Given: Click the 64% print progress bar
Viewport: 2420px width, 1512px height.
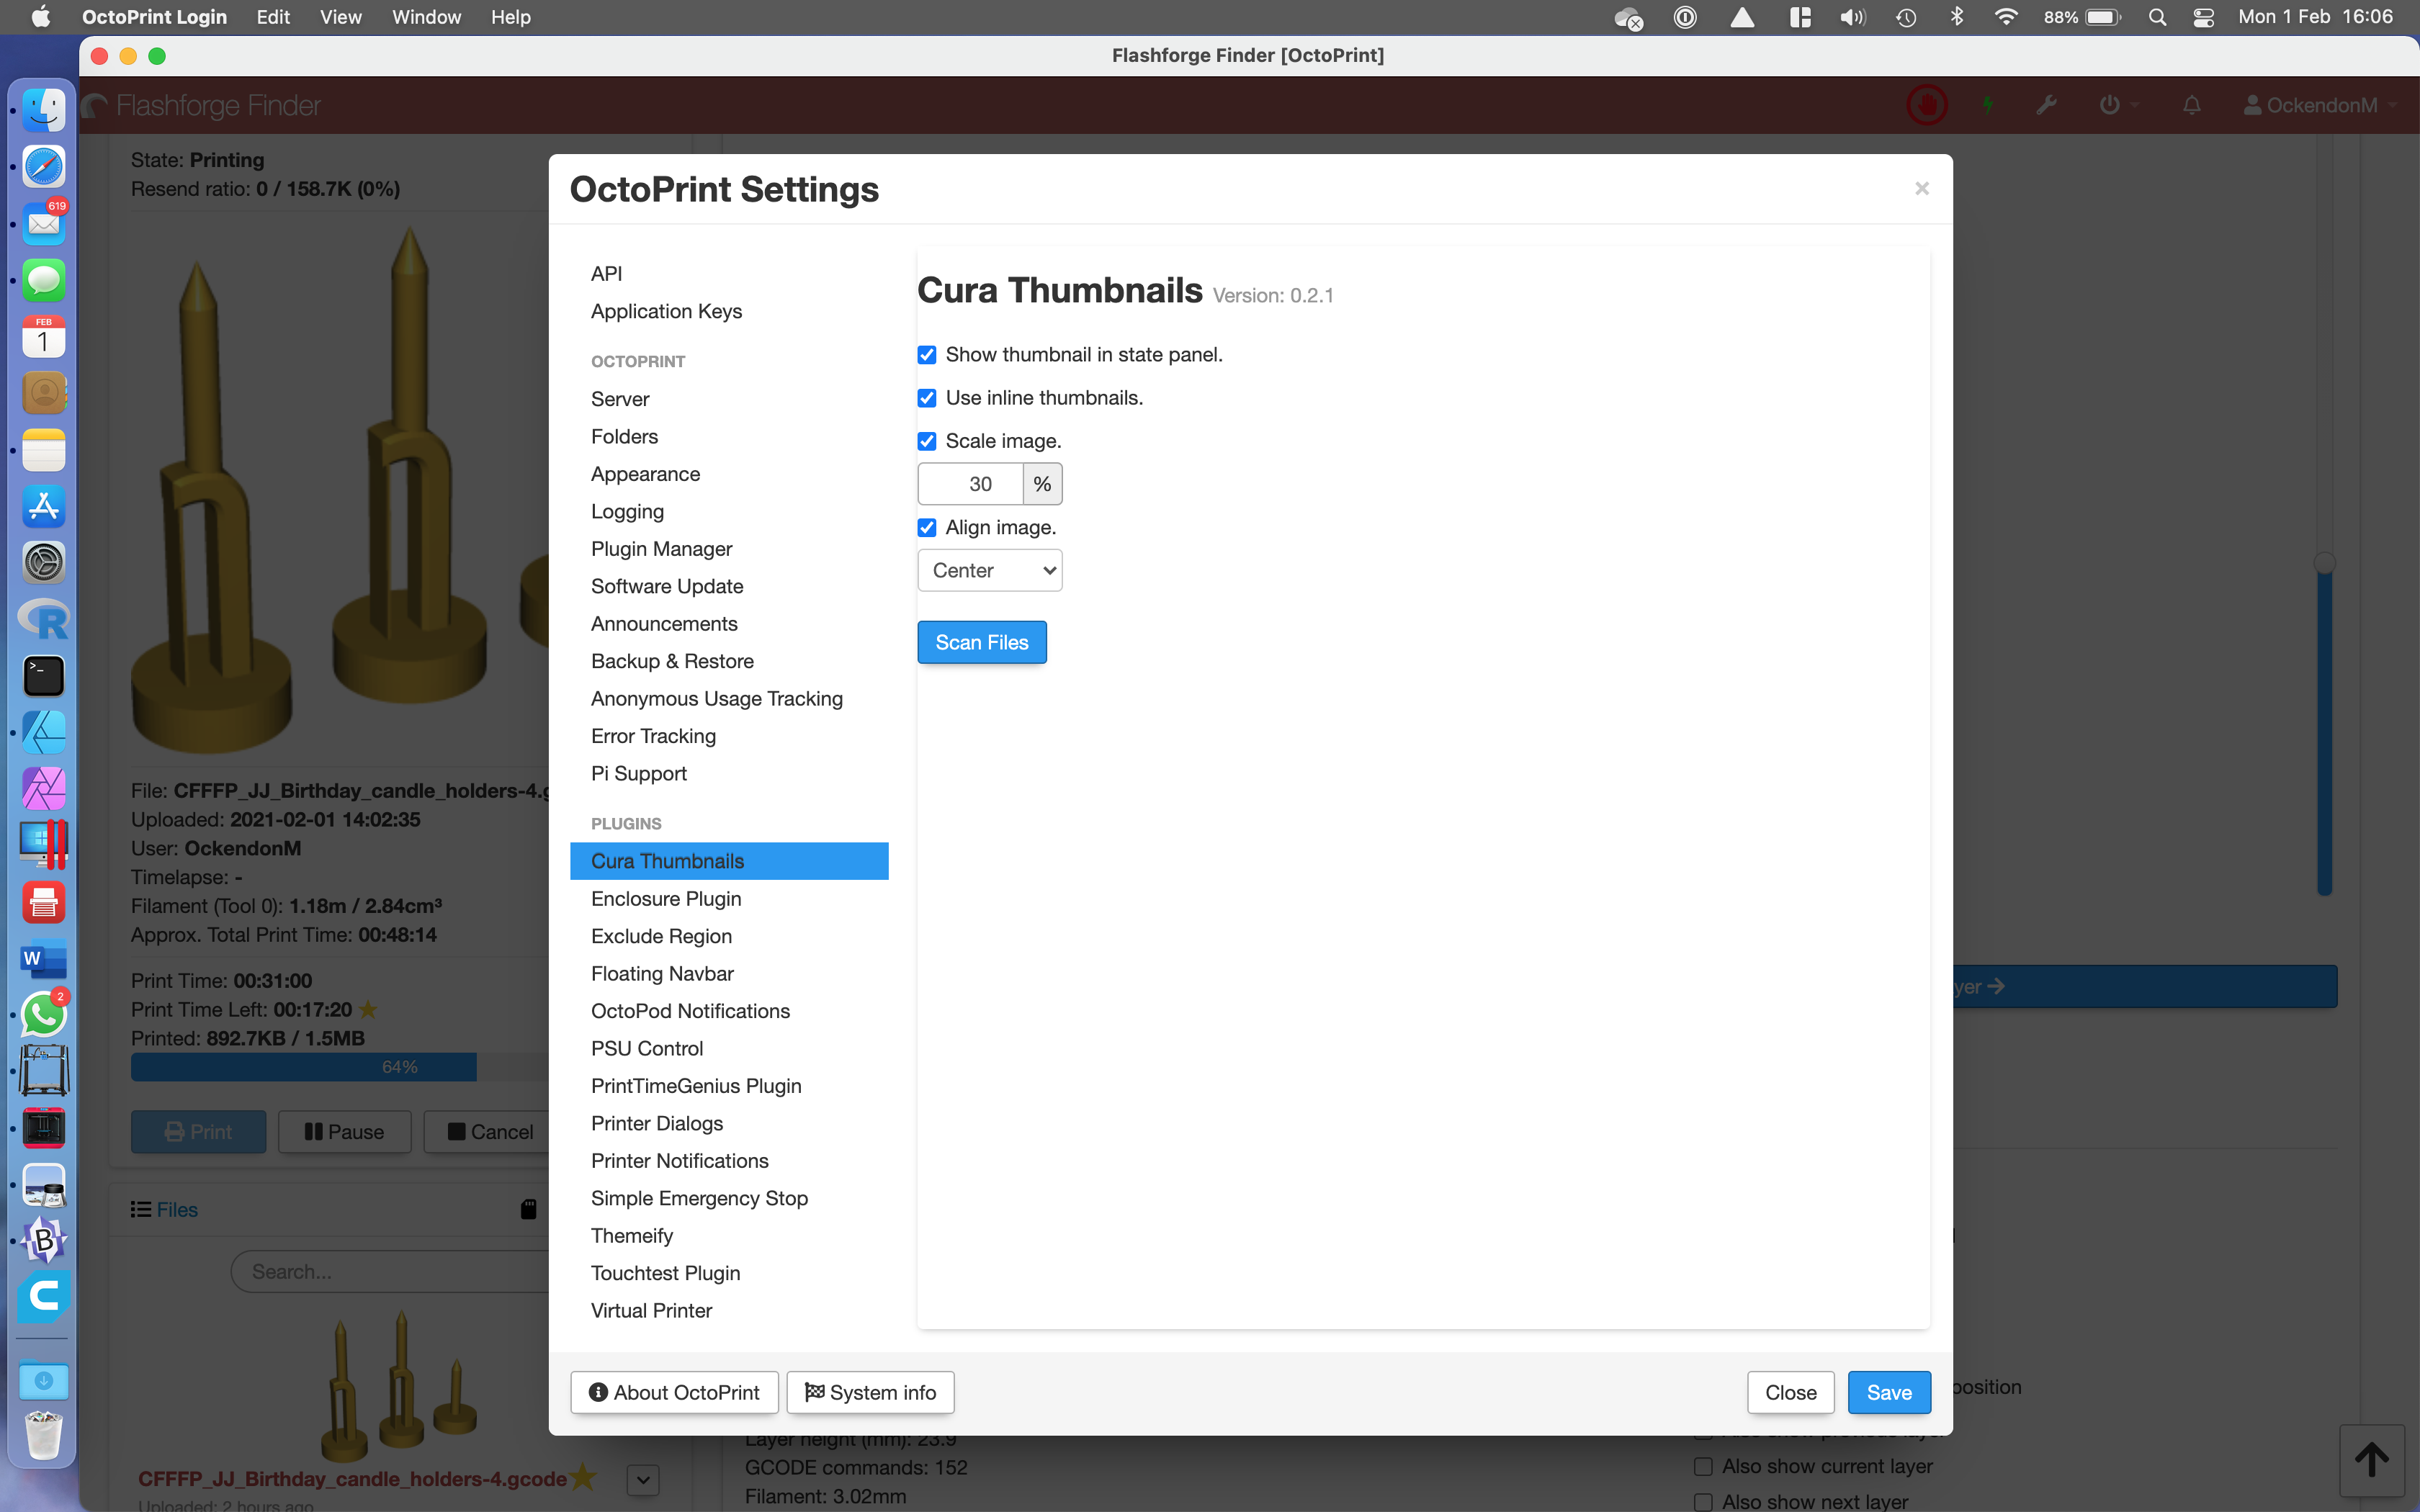Looking at the screenshot, I should coord(340,1067).
